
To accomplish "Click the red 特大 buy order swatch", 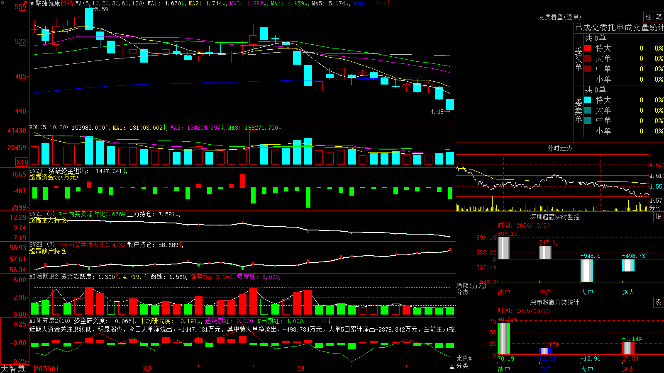I will point(588,48).
